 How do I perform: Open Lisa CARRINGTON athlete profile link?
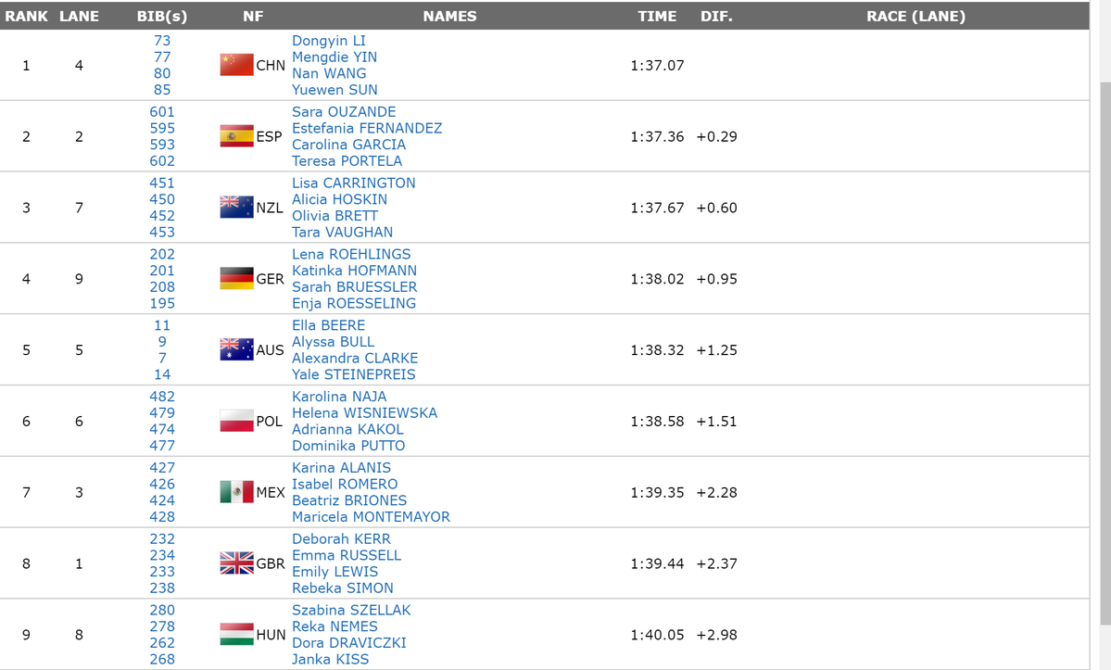(353, 183)
